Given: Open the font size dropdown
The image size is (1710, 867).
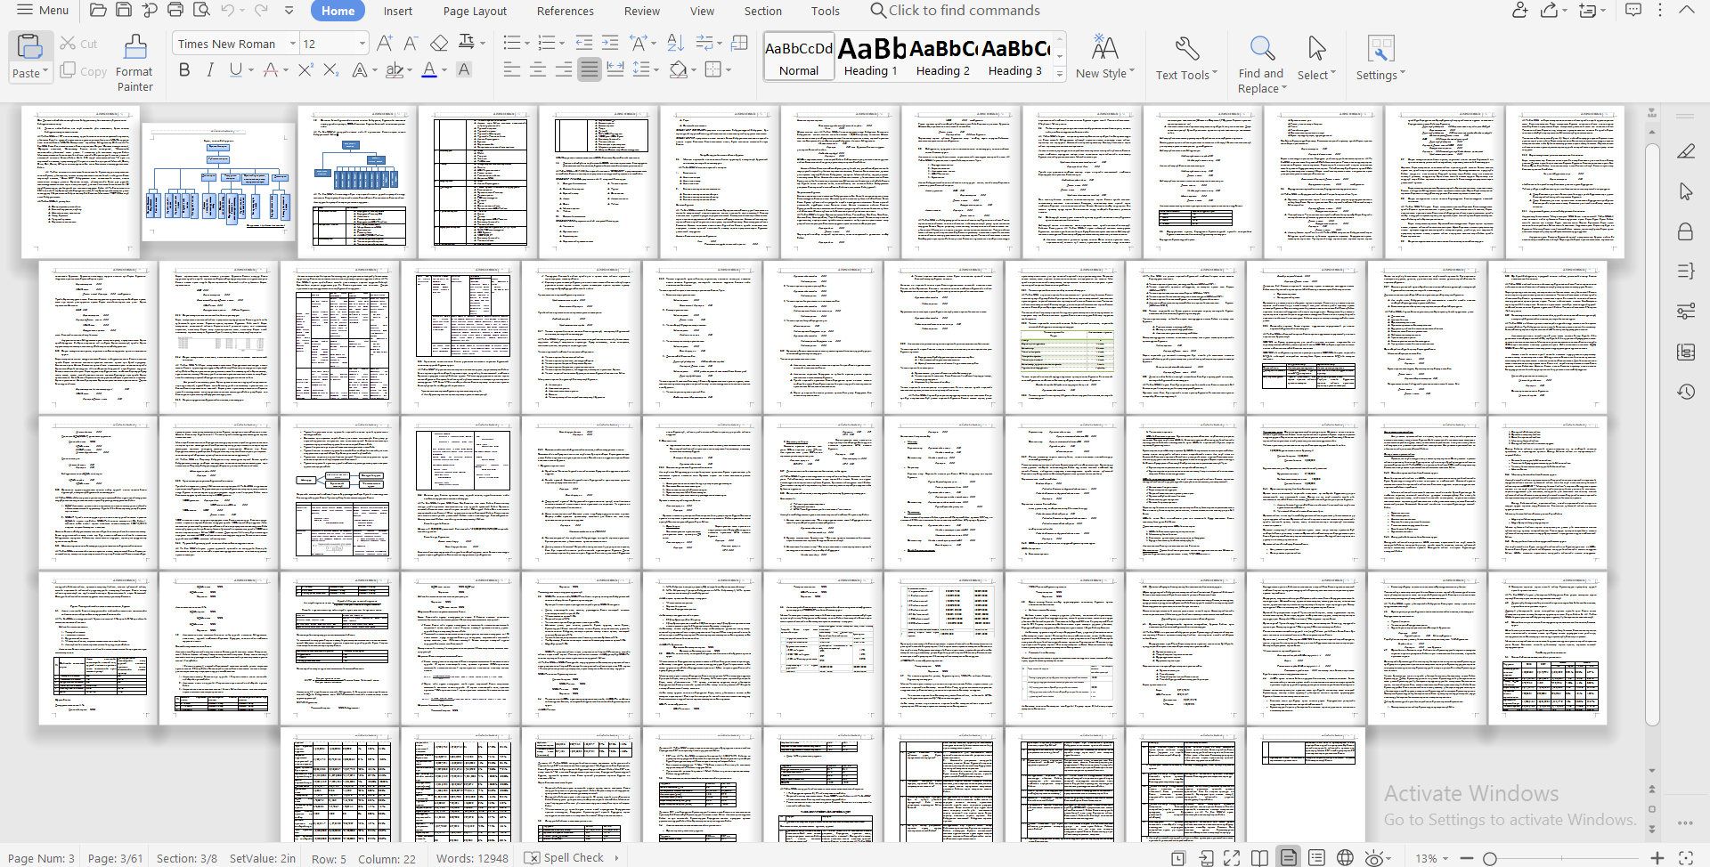Looking at the screenshot, I should pyautogui.click(x=360, y=43).
